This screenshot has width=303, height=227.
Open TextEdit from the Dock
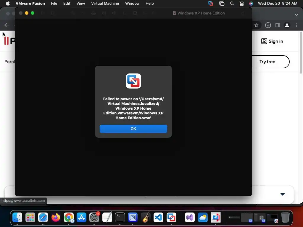[107, 218]
